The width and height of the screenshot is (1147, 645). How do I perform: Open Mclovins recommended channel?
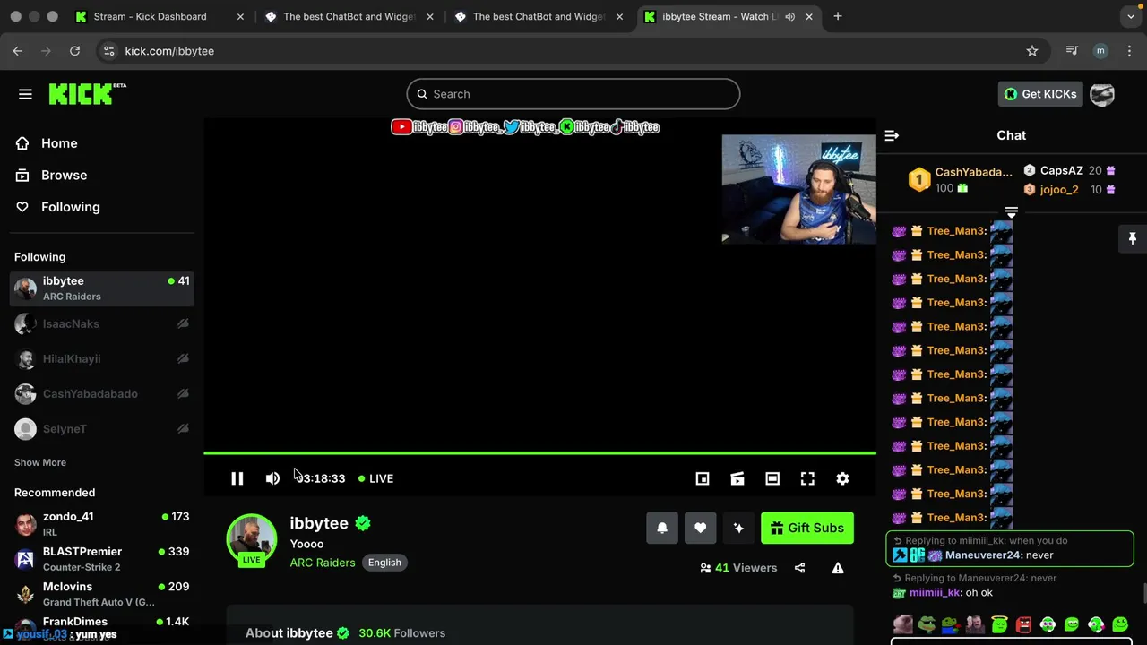[x=102, y=593]
